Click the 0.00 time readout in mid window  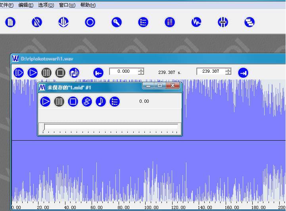pyautogui.click(x=144, y=101)
